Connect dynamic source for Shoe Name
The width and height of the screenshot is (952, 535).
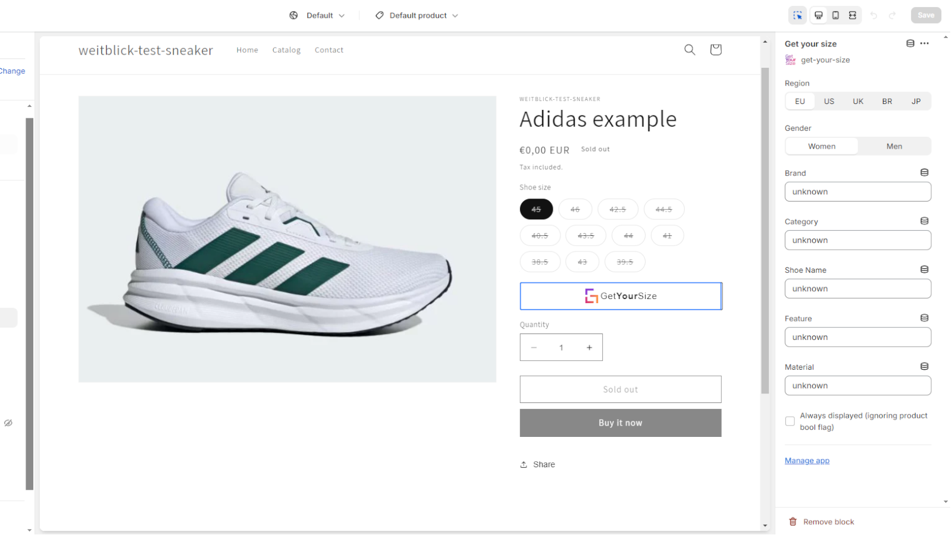pyautogui.click(x=925, y=269)
